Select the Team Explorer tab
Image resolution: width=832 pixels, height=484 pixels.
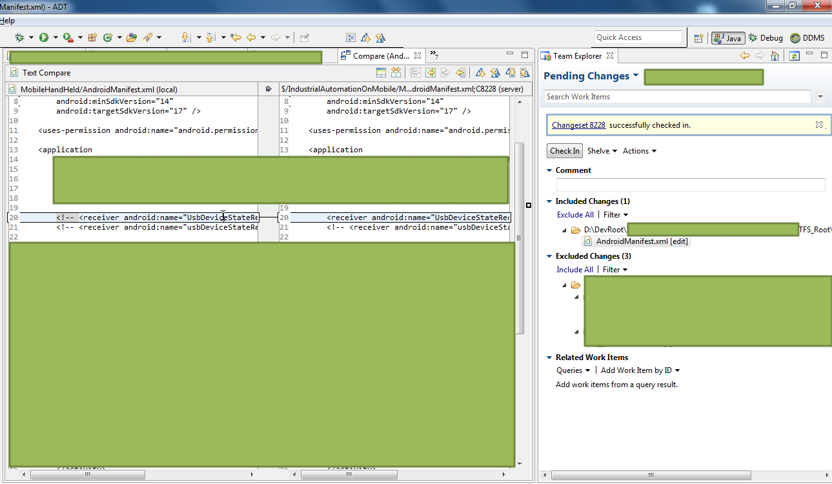click(576, 56)
